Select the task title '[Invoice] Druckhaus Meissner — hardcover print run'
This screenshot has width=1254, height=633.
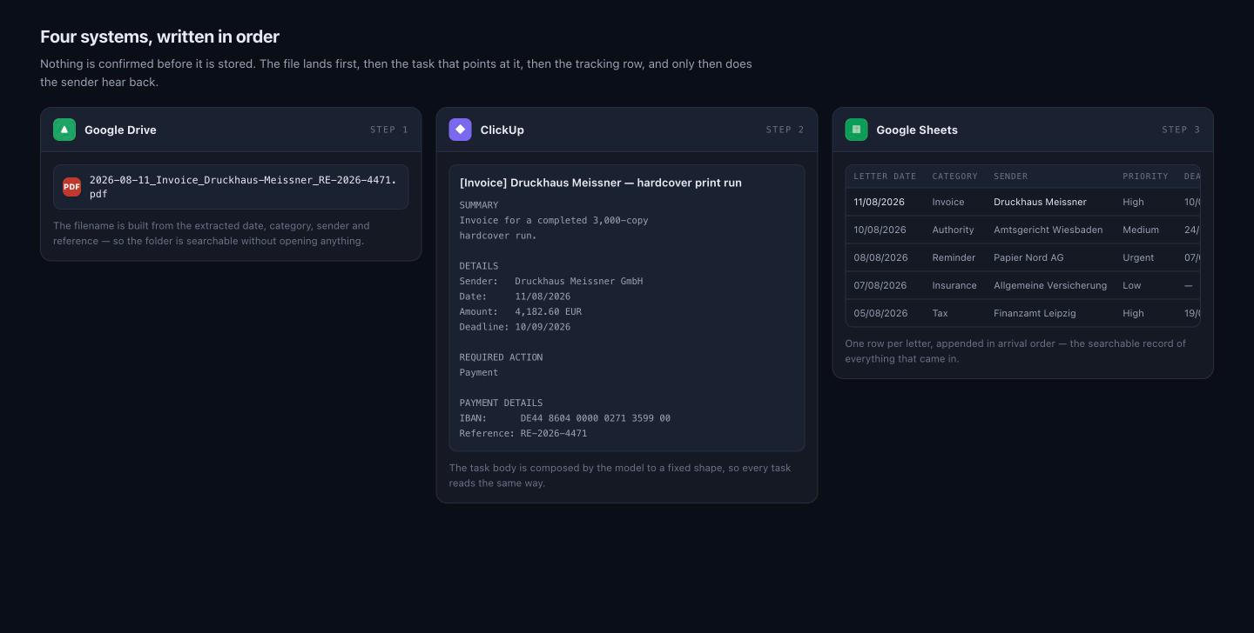coord(601,183)
